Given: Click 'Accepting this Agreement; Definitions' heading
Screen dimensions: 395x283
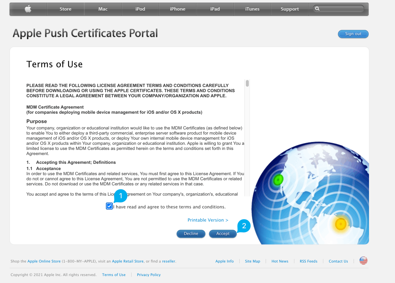Looking at the screenshot, I should [x=76, y=162].
